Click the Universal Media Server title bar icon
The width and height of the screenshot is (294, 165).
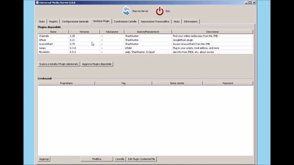click(37, 3)
